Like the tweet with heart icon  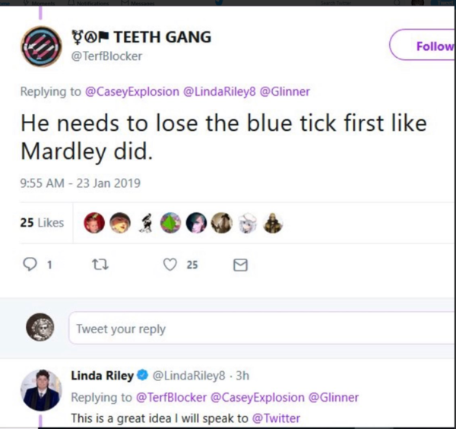tap(170, 265)
